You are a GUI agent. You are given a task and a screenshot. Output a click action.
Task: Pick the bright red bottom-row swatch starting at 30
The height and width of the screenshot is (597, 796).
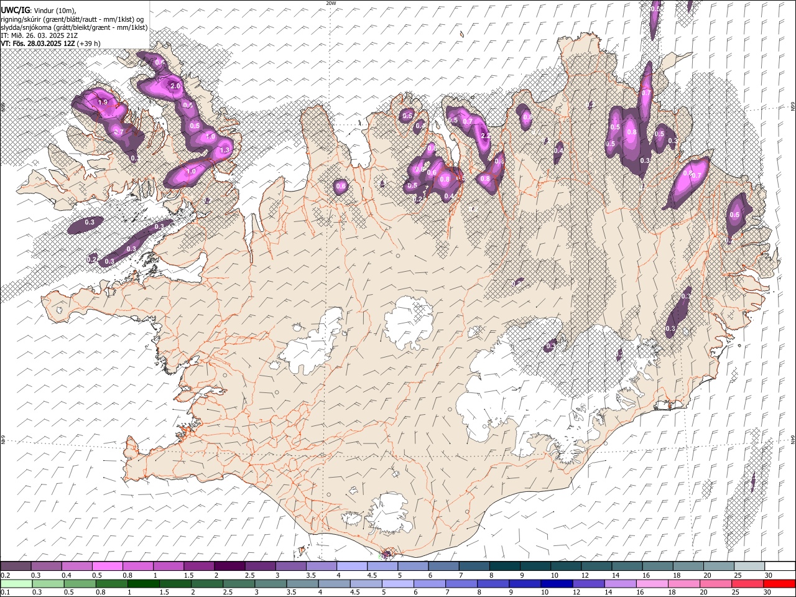[x=779, y=583]
